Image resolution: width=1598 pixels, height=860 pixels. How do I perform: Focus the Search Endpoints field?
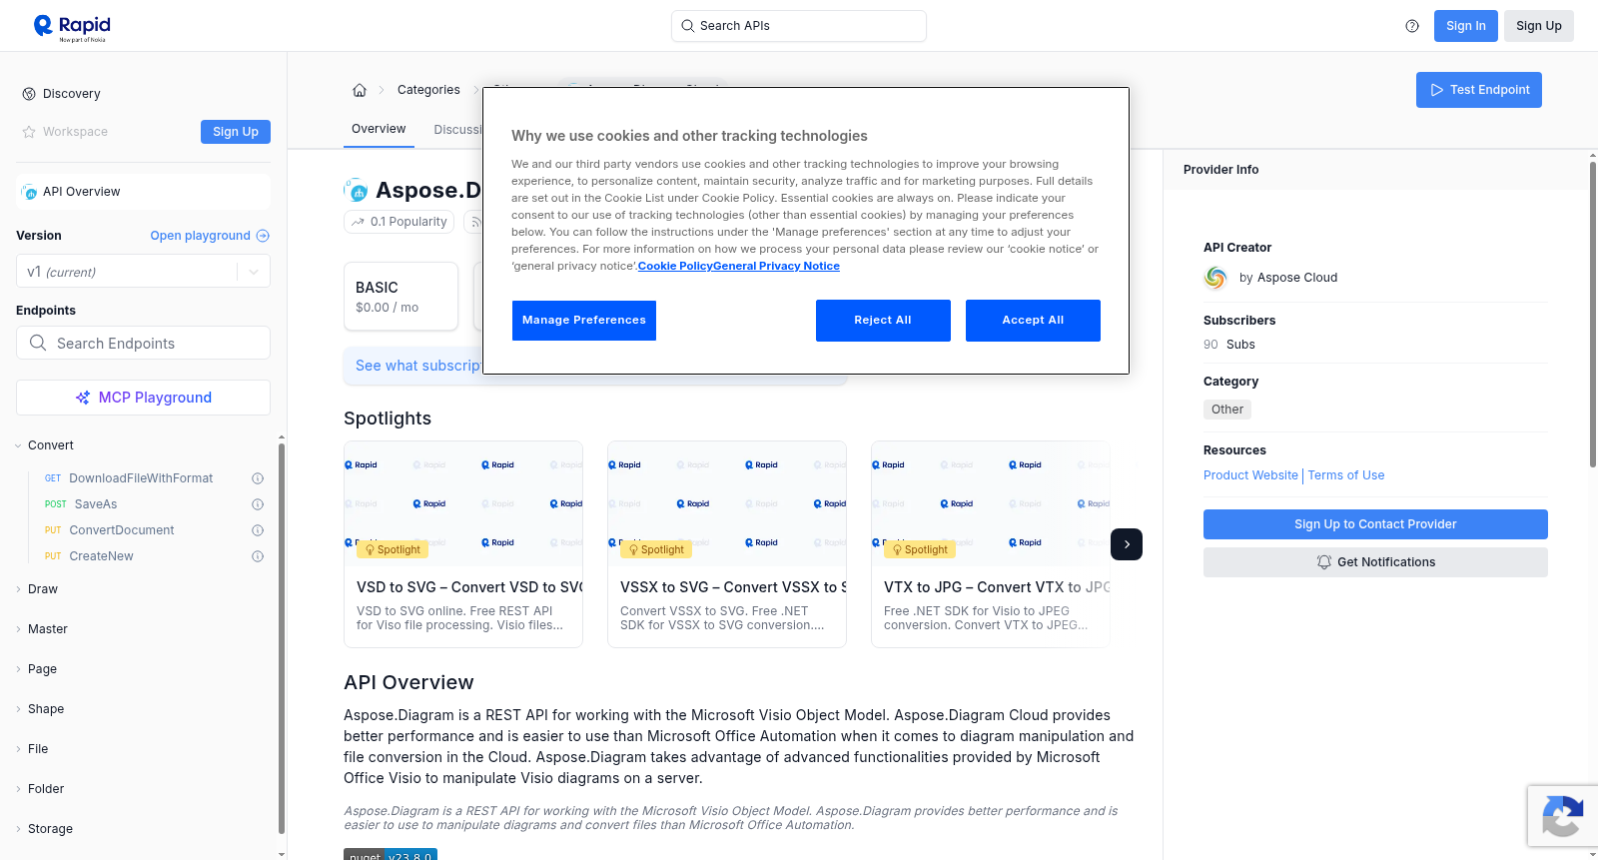[x=143, y=343]
